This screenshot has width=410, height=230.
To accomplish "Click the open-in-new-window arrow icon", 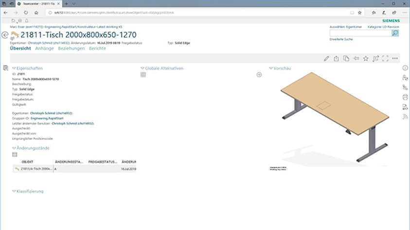I will [375, 58].
